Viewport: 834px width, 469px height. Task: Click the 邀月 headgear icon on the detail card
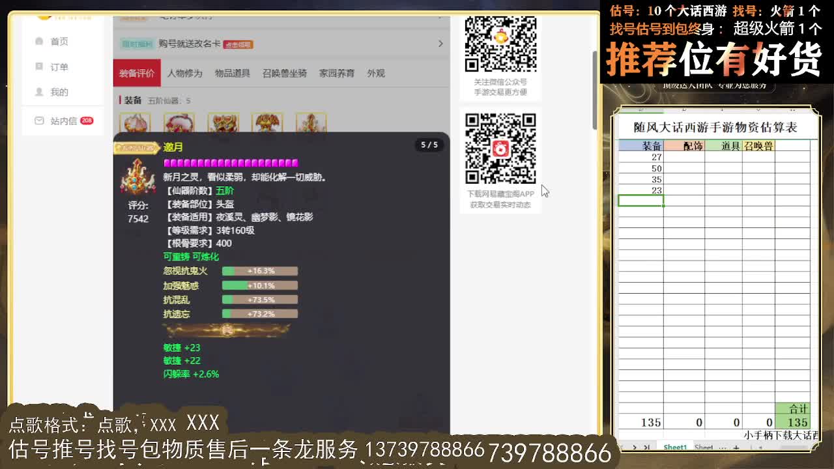click(x=137, y=177)
